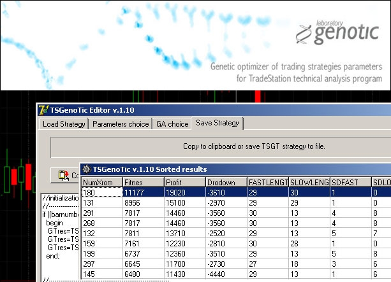Viewport: 391px width, 282px height.
Task: Select result row NumXrom 159
Action: tap(236, 244)
